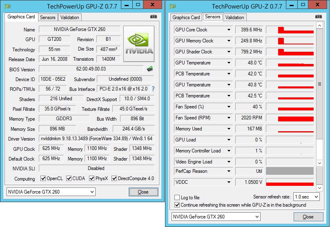Open GPU Load sensor dropdown

[x=229, y=140]
